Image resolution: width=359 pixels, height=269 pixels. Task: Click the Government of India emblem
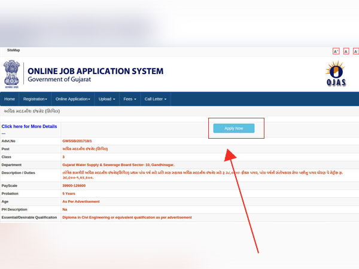(11, 74)
